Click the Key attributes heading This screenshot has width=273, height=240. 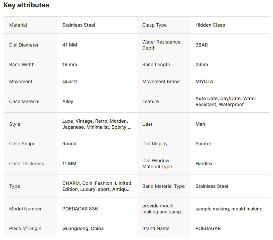point(26,5)
